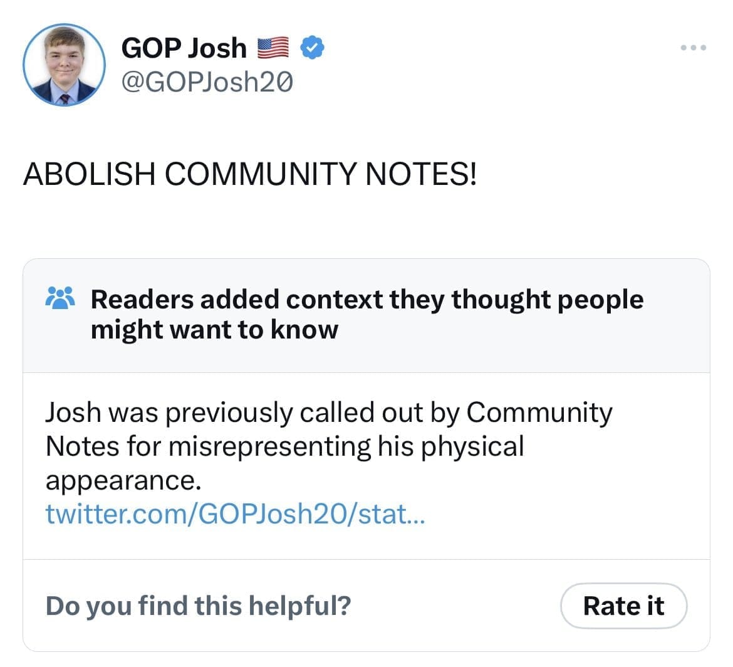Click the "Readers added context" header
Screen dimensions: 733x667
pos(366,300)
